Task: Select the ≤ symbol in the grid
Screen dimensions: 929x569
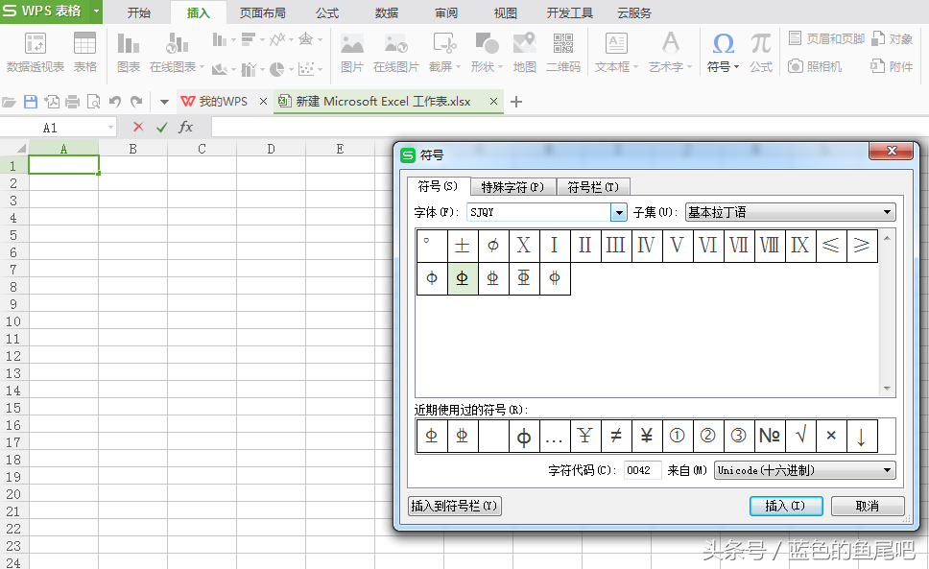Action: 831,245
